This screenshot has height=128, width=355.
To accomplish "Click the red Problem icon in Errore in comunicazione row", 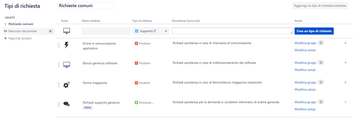I will click(x=136, y=43).
